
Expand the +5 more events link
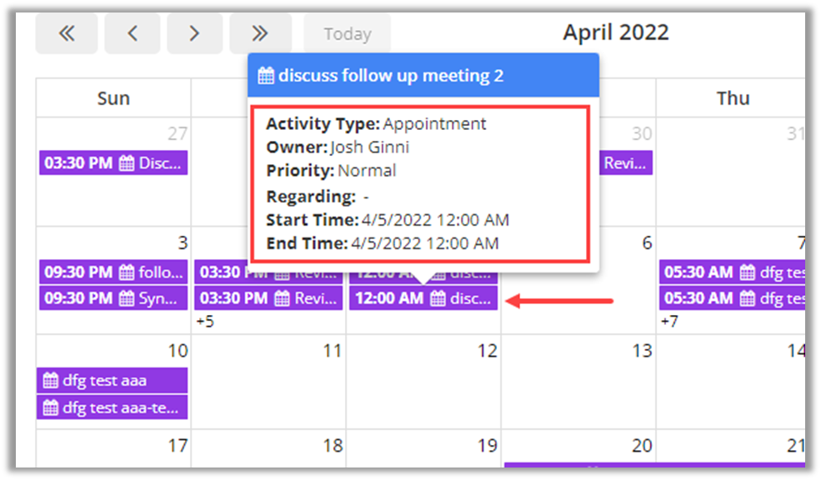click(205, 321)
